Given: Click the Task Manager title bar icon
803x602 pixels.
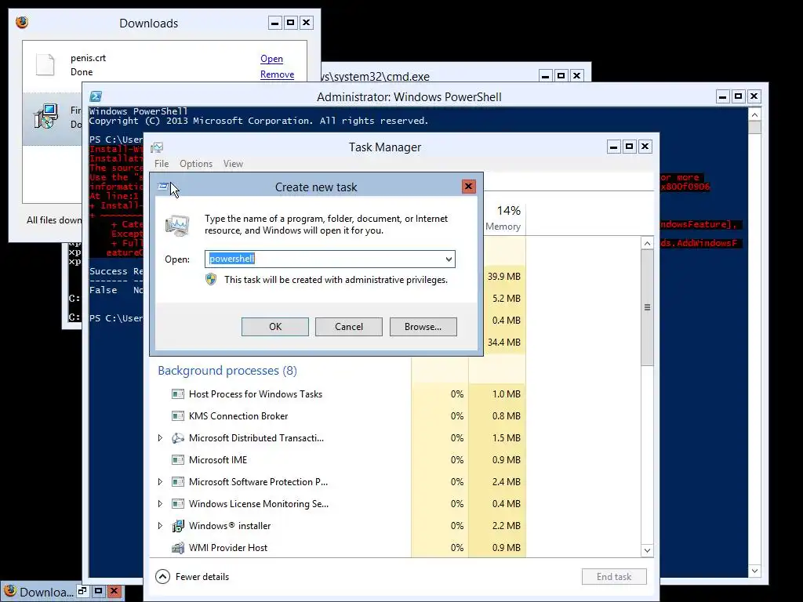Looking at the screenshot, I should click(157, 147).
